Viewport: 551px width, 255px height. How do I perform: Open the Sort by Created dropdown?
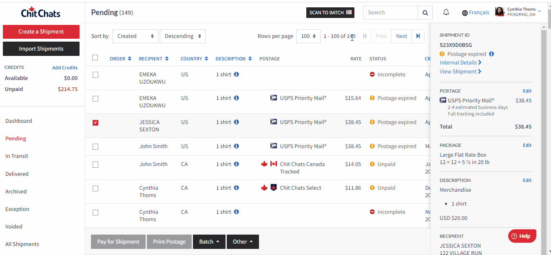pos(135,36)
